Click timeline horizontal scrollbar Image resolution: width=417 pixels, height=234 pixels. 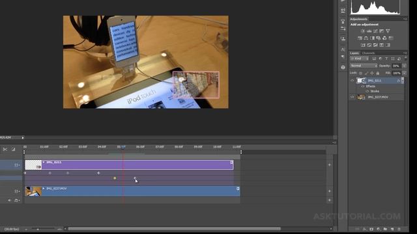174,229
